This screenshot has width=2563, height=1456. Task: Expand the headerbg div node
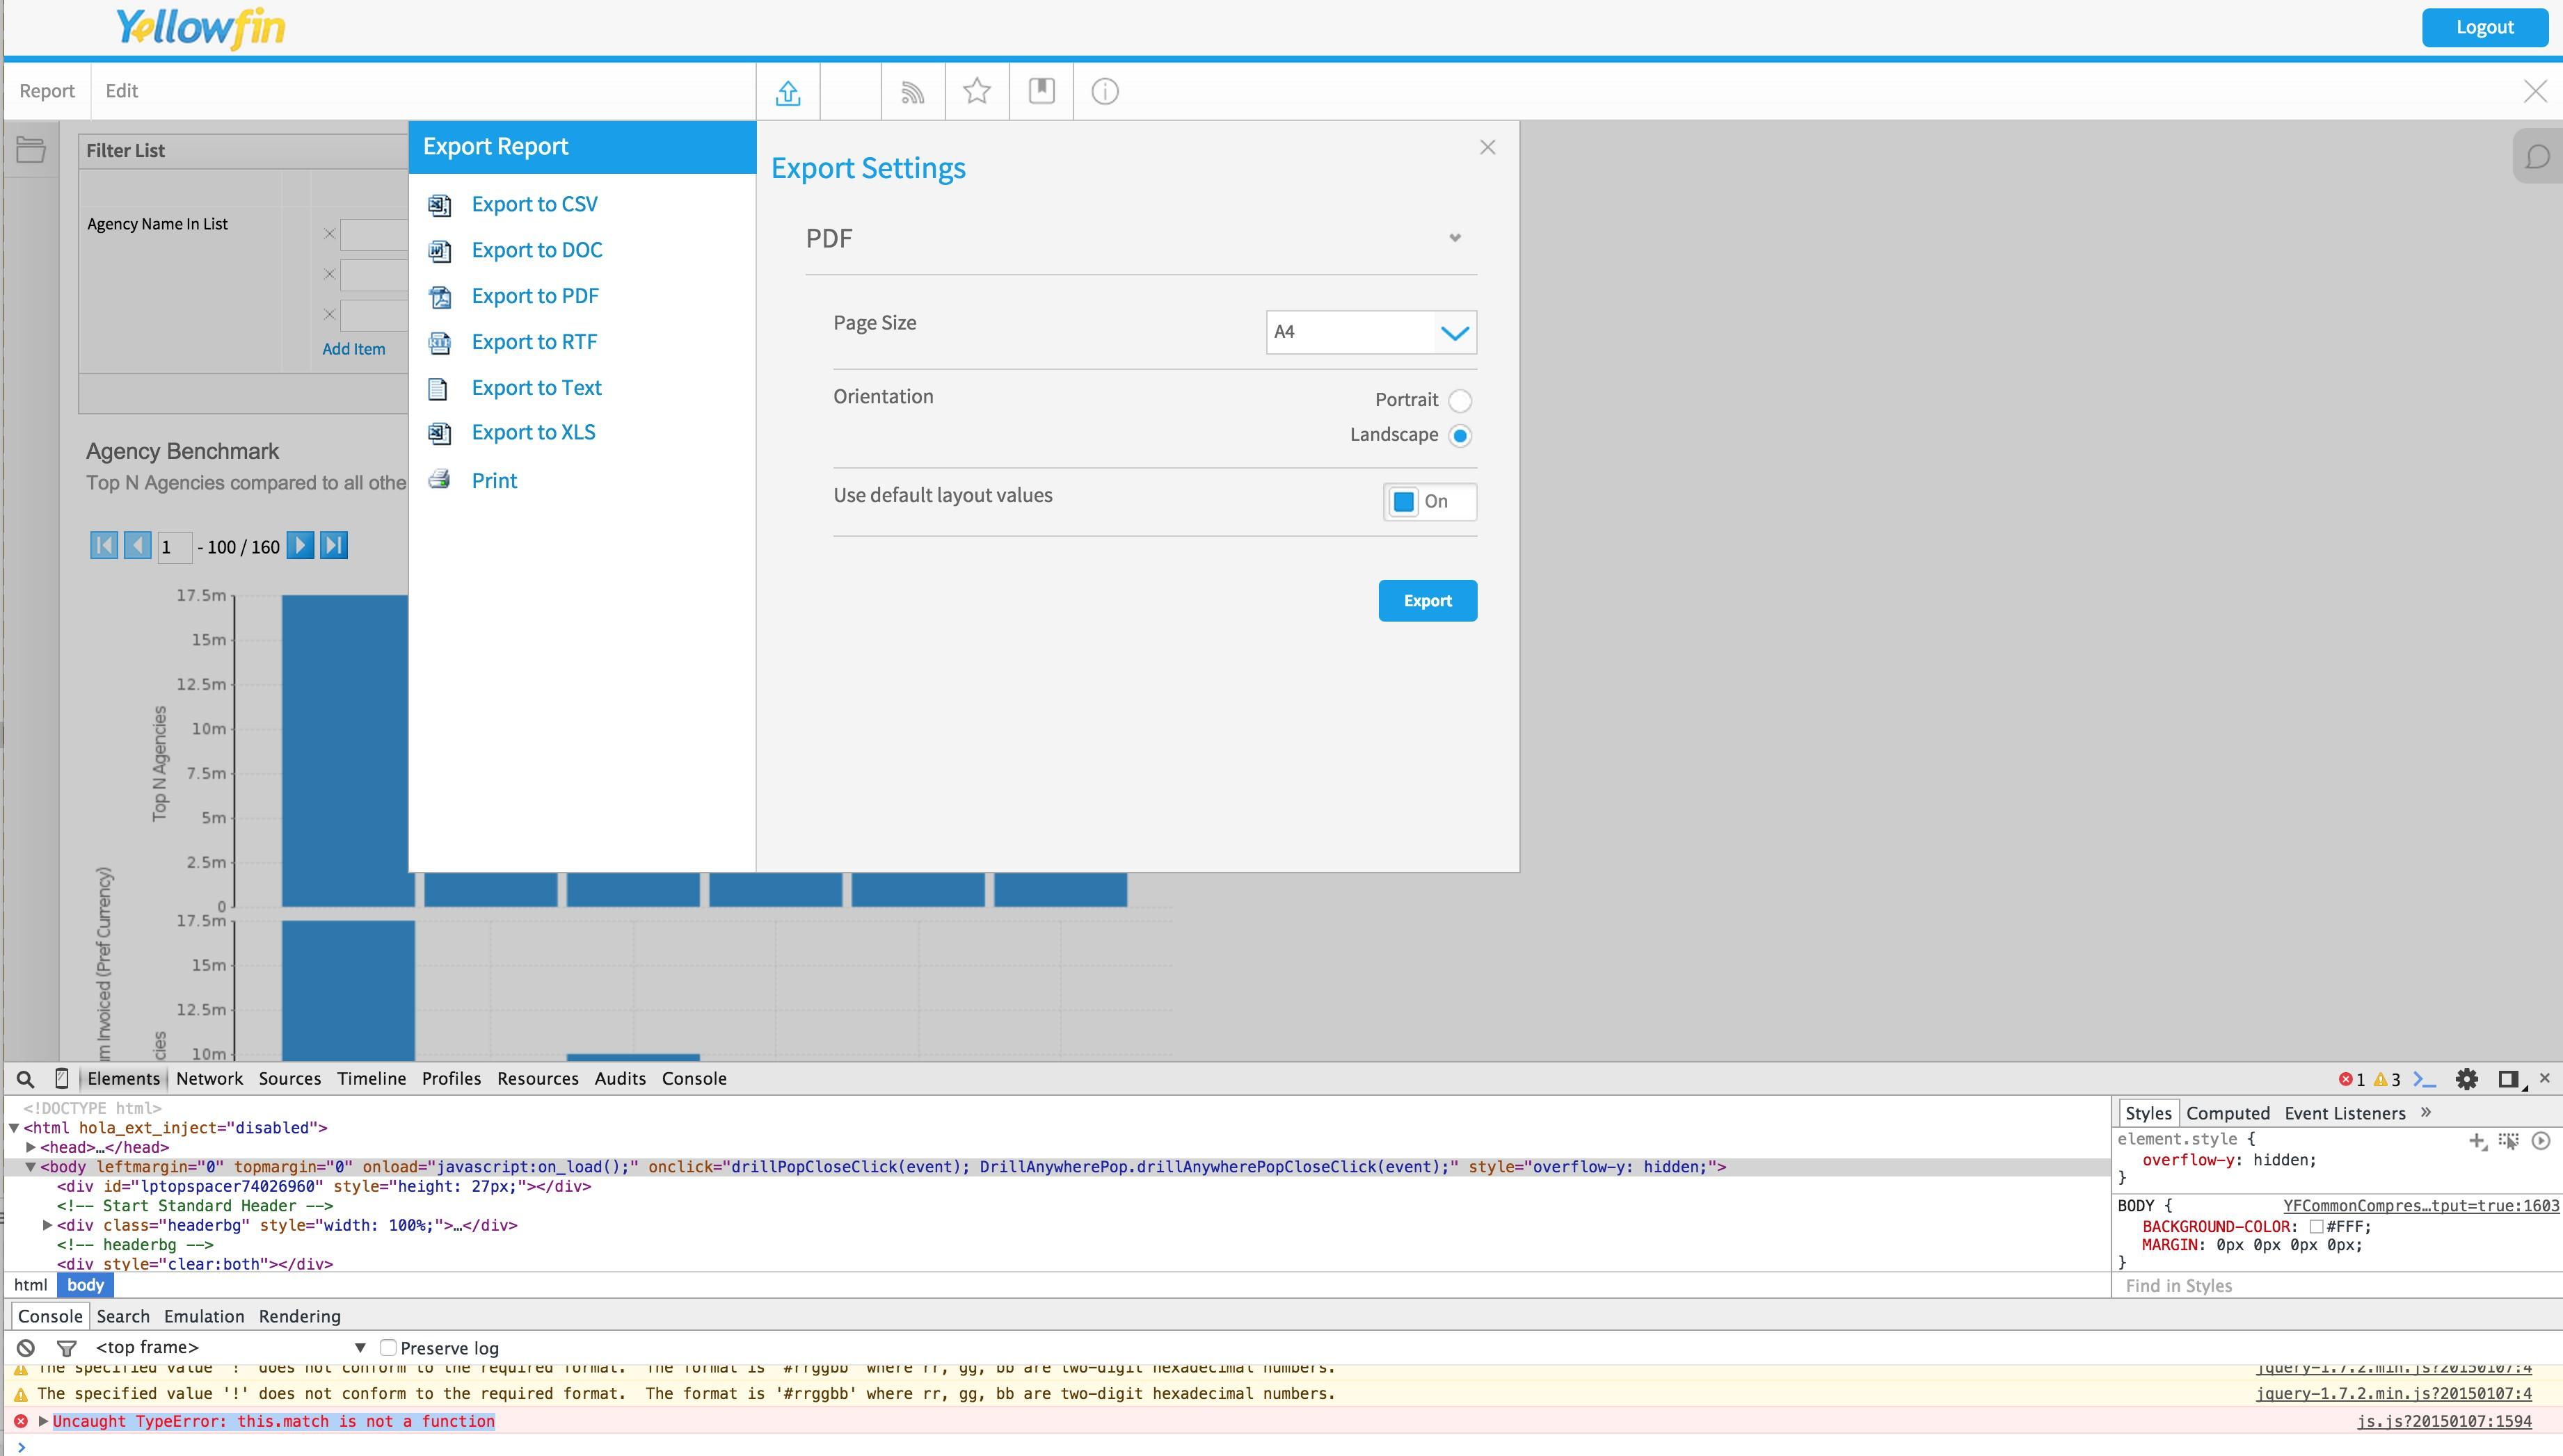pyautogui.click(x=47, y=1225)
